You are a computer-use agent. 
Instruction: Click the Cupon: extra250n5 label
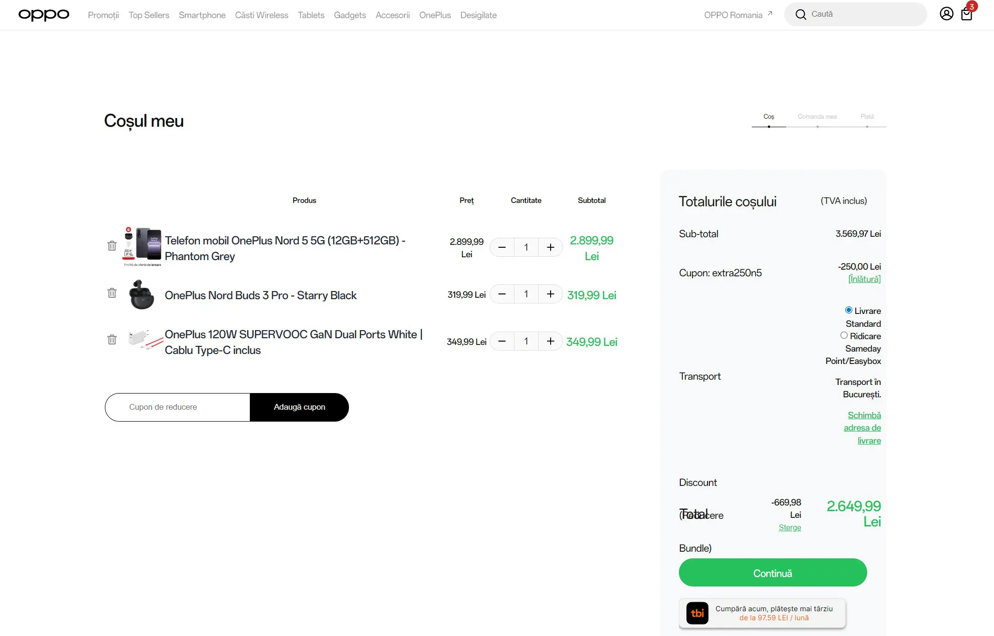(x=720, y=273)
